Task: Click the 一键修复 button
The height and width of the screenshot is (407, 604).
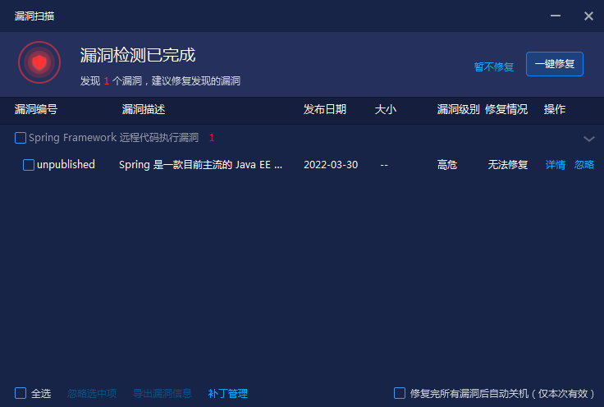Action: [554, 64]
